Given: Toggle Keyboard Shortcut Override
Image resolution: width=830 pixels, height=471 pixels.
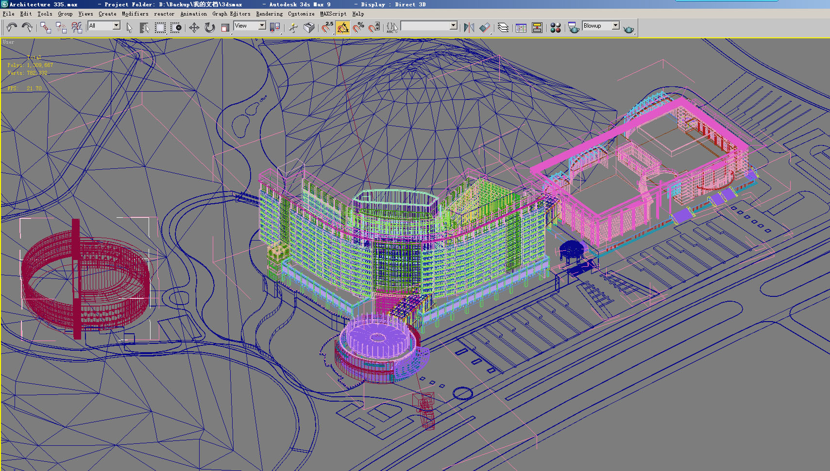Looking at the screenshot, I should point(309,28).
